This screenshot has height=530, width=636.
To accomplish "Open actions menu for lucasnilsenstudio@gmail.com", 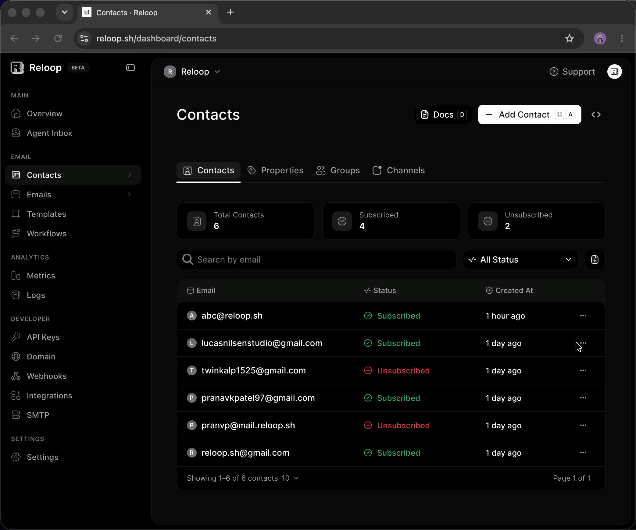I will [583, 343].
